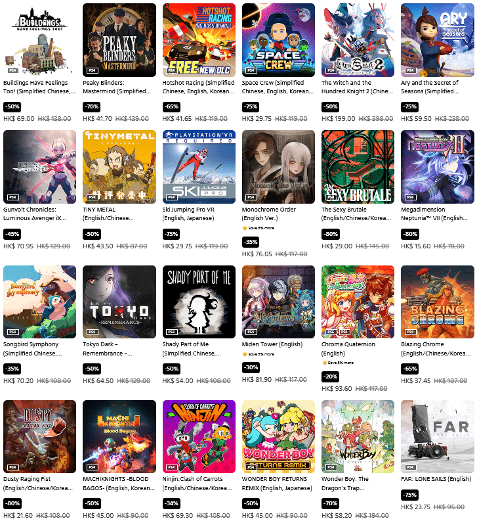
Task: Open The Sexy Brutale cover image
Action: [358, 167]
